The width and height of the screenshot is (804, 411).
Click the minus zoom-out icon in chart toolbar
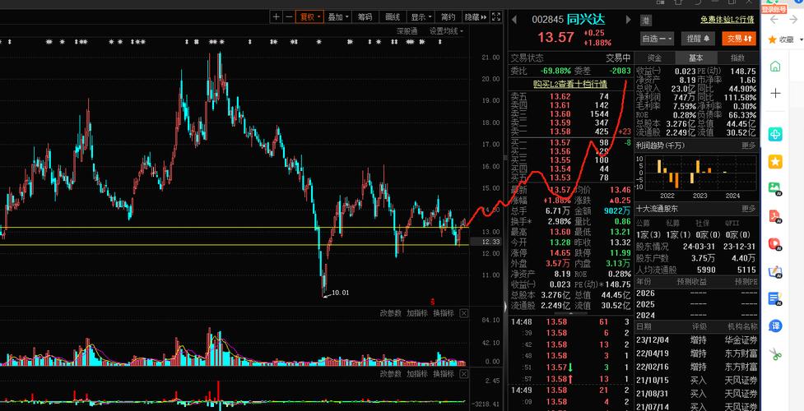tap(289, 16)
